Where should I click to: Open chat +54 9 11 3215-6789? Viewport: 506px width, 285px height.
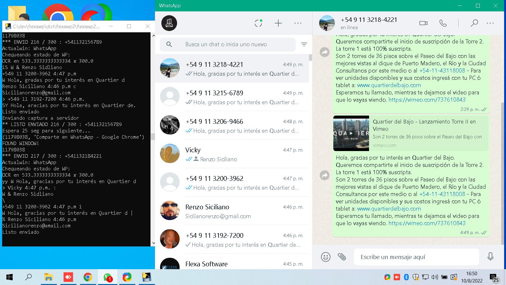tap(232, 97)
